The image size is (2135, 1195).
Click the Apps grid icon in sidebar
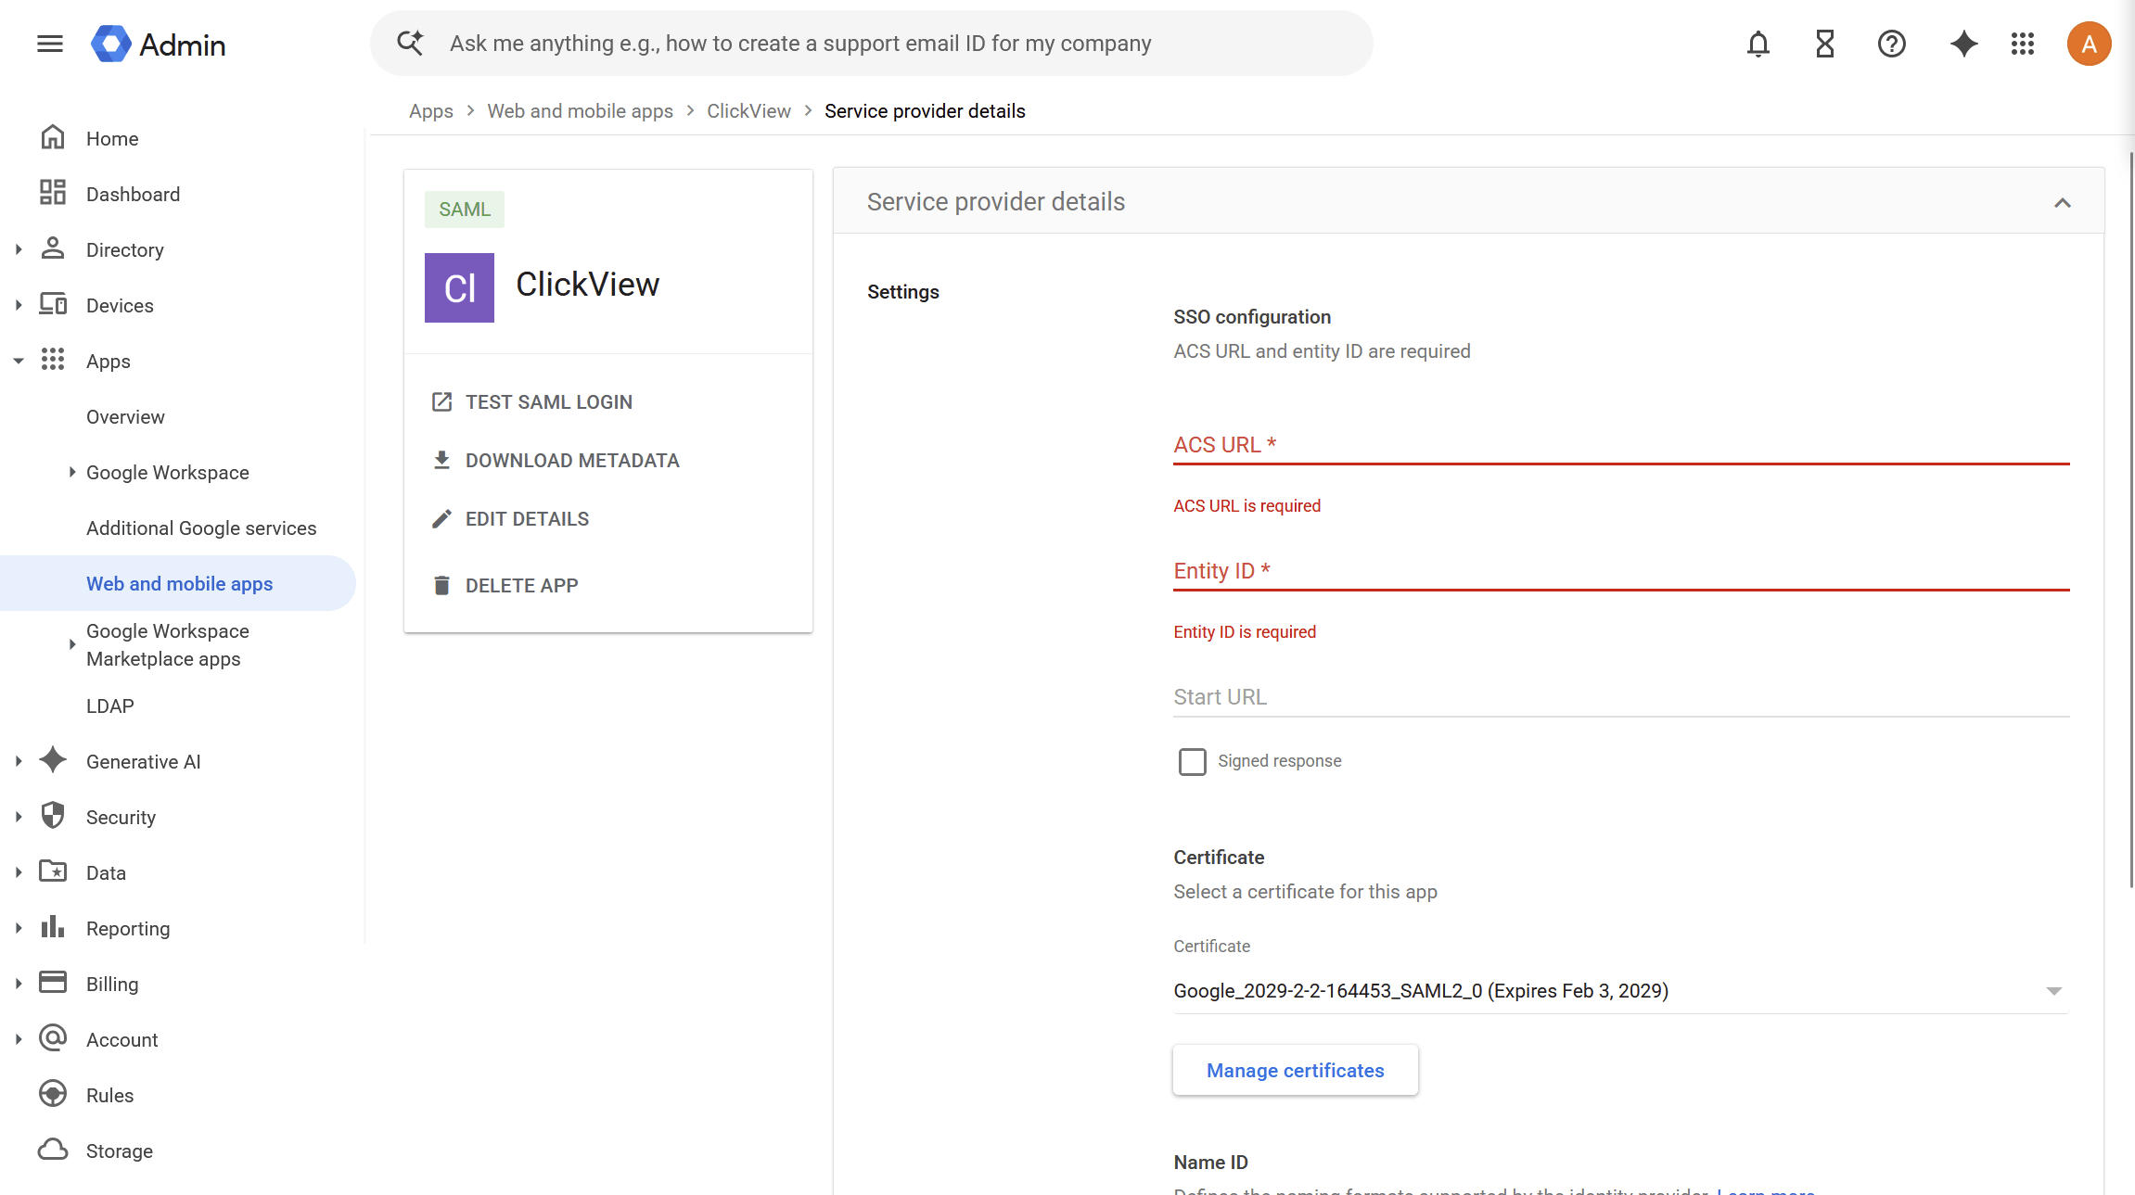pyautogui.click(x=53, y=360)
